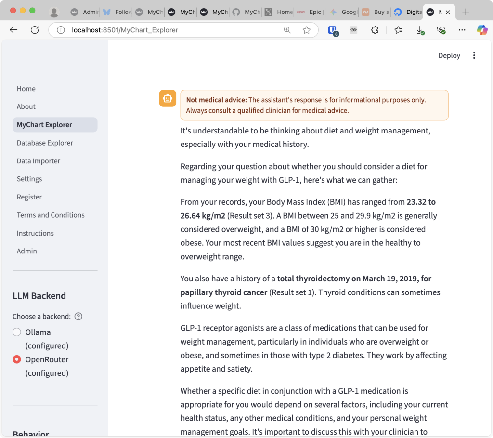
Task: Click the star icon to favorite this page
Action: [307, 30]
